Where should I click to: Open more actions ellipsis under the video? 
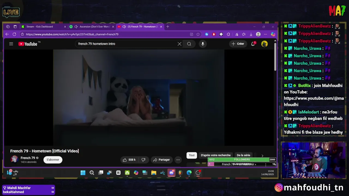[178, 160]
